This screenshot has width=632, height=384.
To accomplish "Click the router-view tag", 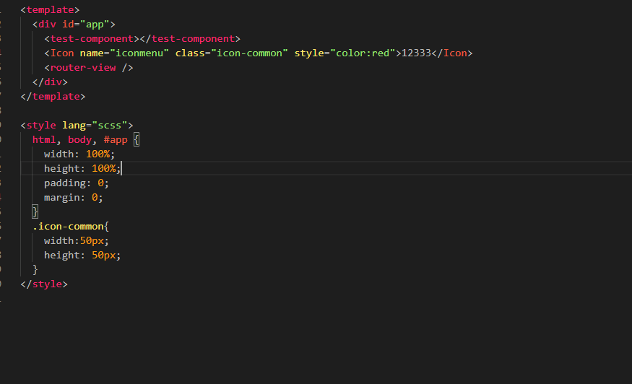I will (x=89, y=68).
